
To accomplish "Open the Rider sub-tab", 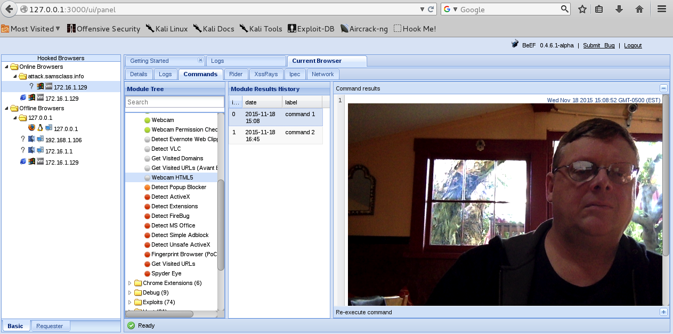I will (236, 74).
